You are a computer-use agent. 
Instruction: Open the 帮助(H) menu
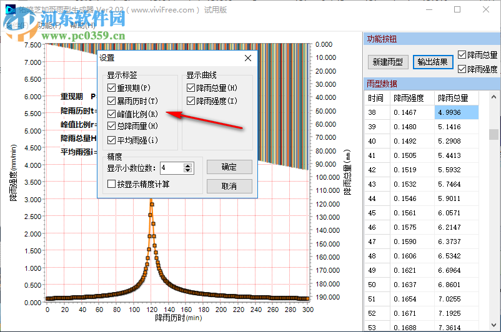pos(82,26)
